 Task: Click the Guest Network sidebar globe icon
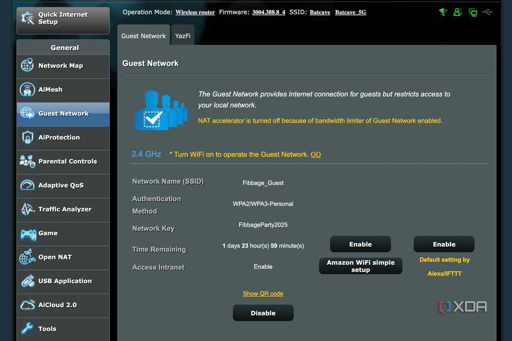[x=27, y=114]
